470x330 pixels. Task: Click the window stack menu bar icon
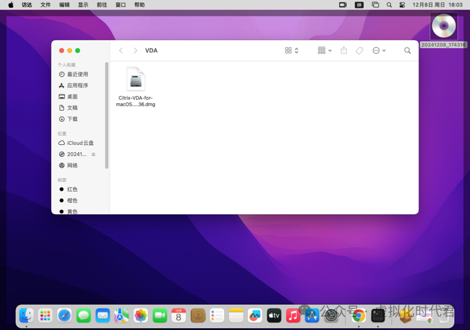pos(375,5)
